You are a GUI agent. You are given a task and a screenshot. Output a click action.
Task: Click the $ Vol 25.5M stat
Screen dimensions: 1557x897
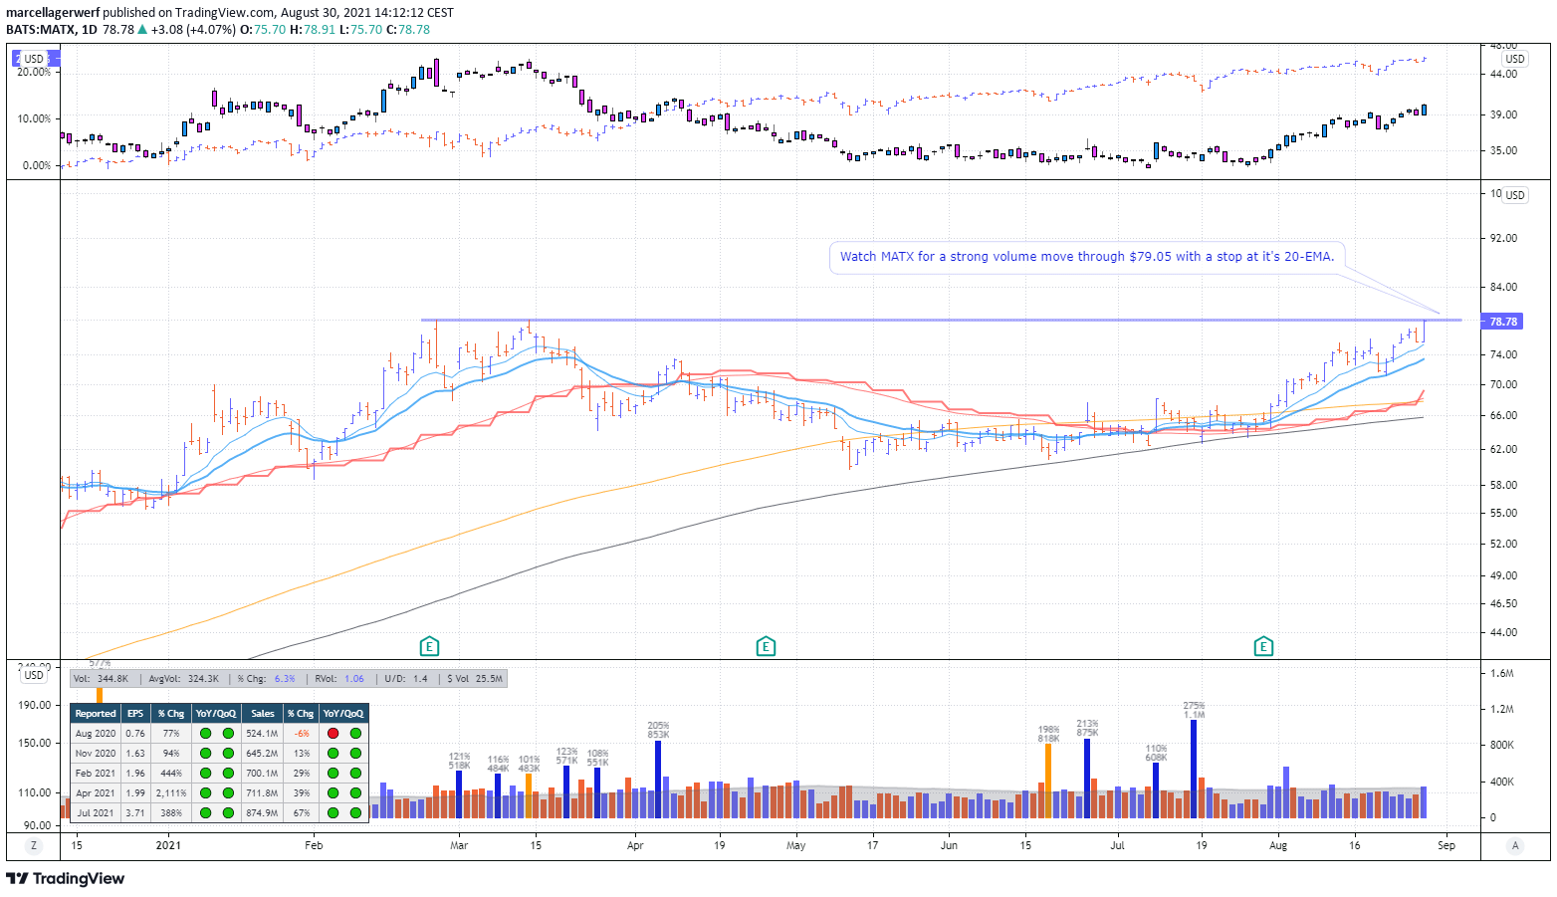[475, 679]
